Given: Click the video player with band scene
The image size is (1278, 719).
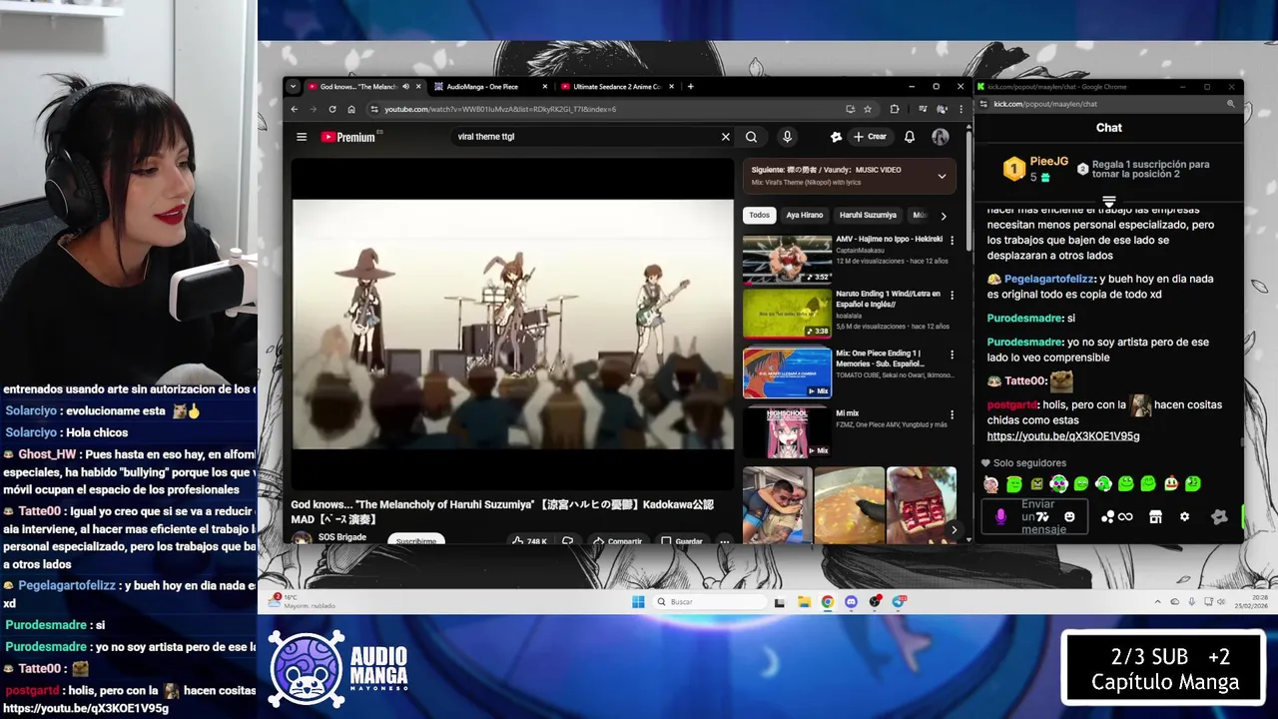Looking at the screenshot, I should point(512,324).
